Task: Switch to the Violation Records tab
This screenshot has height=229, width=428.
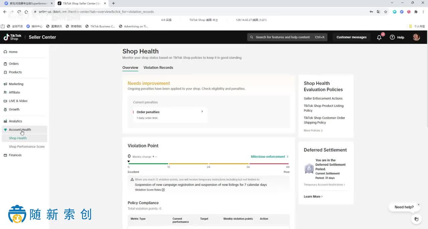Action: tap(158, 67)
